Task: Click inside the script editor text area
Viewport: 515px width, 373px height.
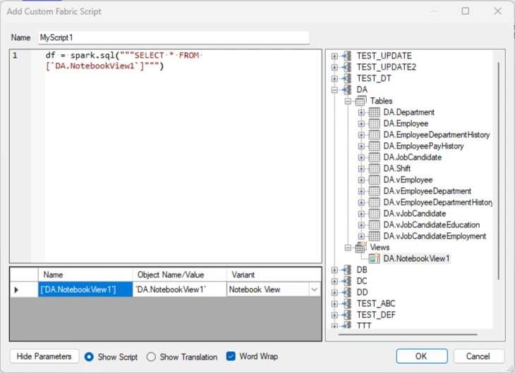Action: coord(183,156)
